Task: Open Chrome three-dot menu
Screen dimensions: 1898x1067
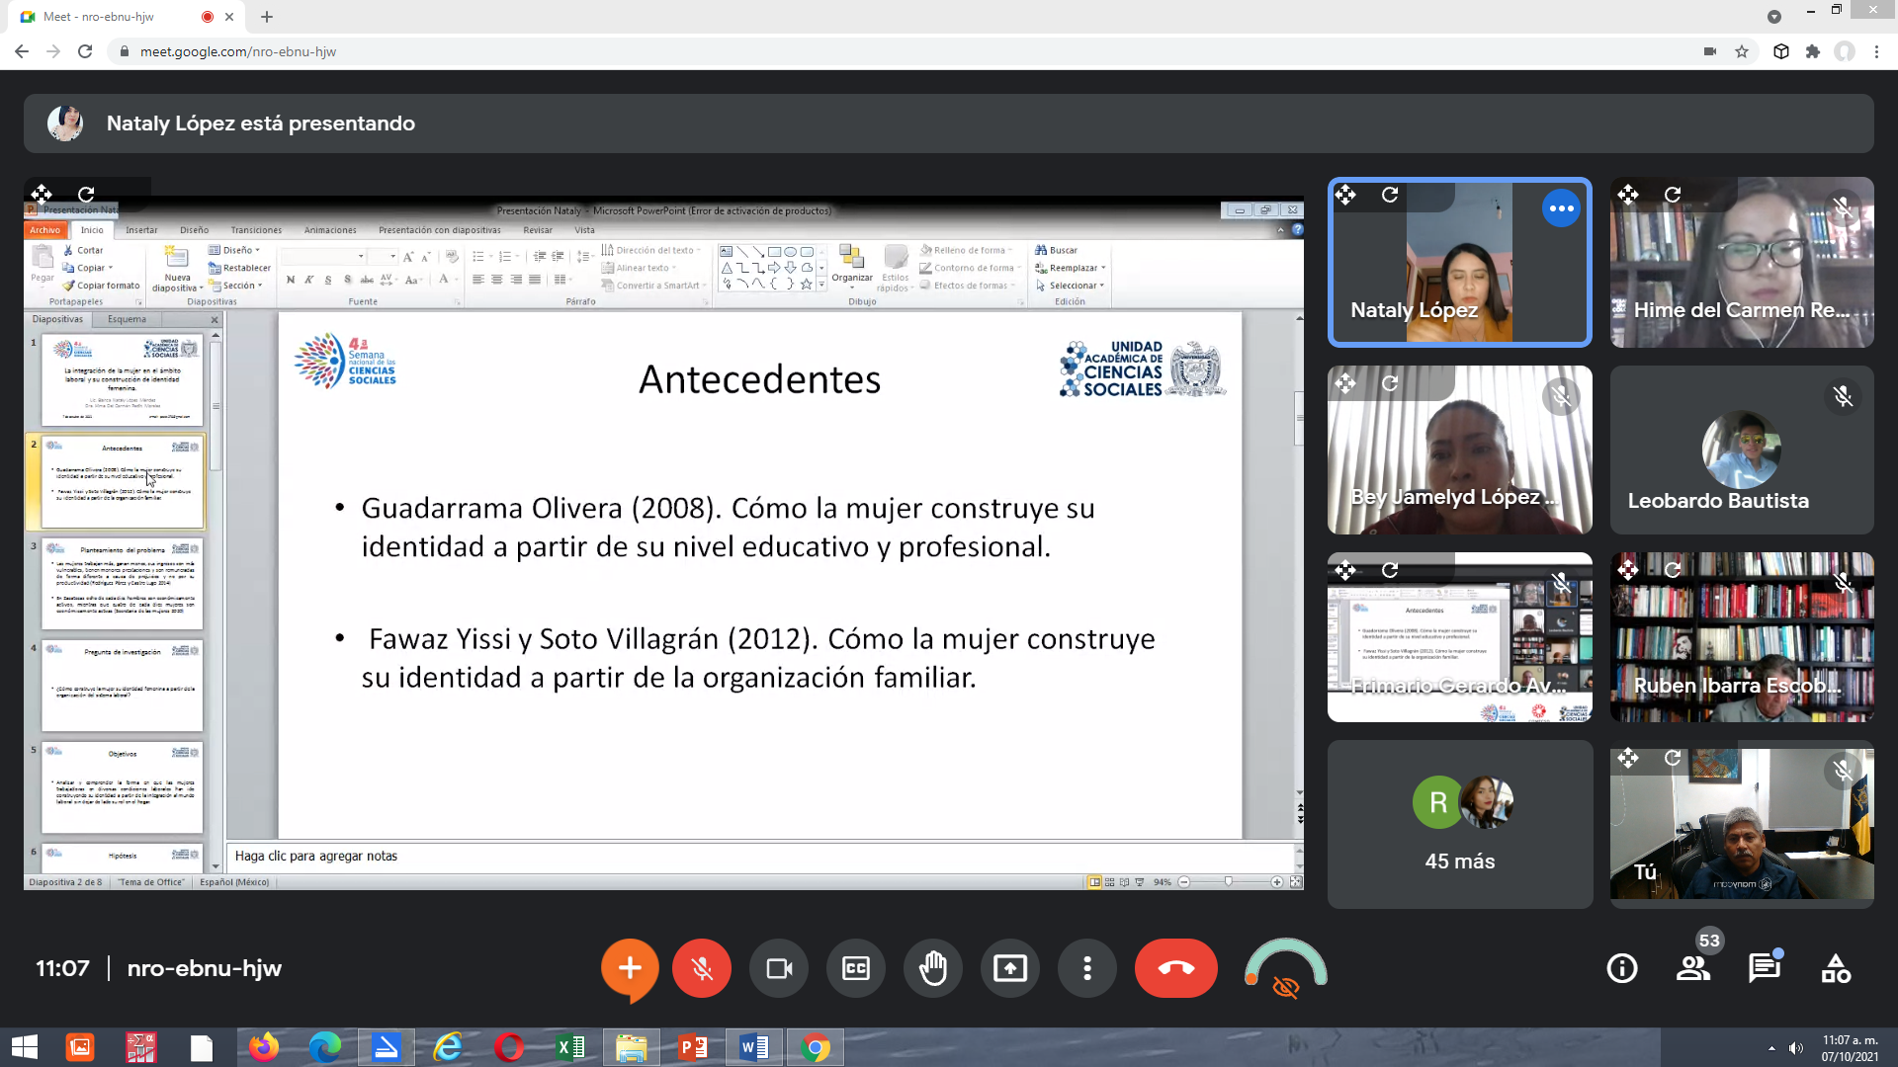Action: pyautogui.click(x=1876, y=51)
